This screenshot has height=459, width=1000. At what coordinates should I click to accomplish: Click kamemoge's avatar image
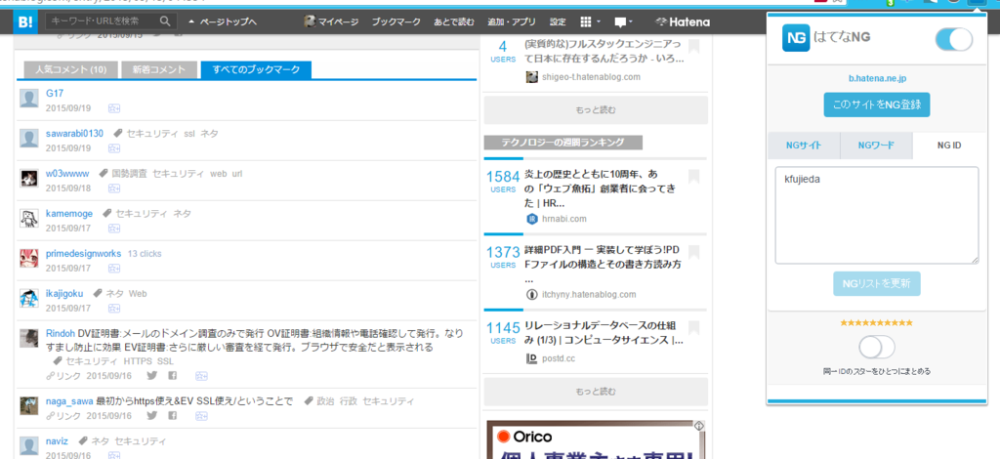click(x=28, y=219)
